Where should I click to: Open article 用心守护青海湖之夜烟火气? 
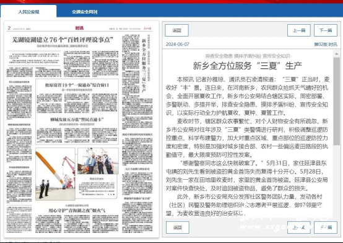click(77, 211)
